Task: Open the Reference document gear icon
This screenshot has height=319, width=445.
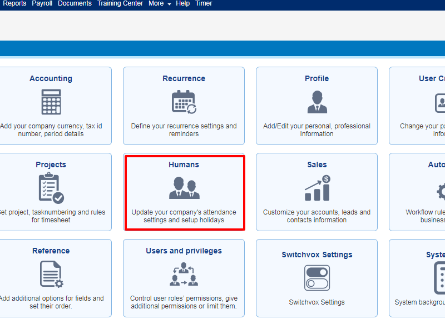Action: [51, 274]
